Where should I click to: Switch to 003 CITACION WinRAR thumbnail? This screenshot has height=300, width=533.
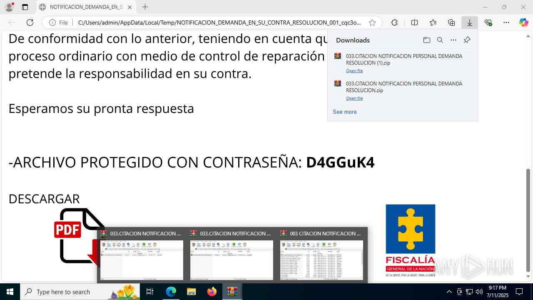321,255
